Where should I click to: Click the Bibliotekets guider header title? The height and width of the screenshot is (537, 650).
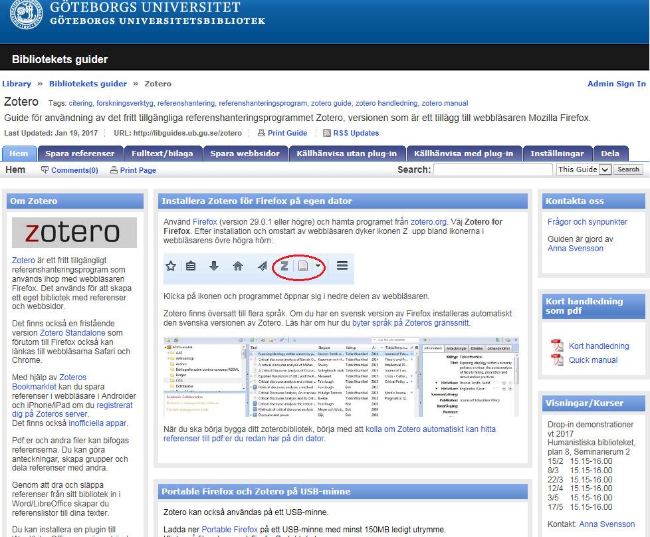[60, 59]
